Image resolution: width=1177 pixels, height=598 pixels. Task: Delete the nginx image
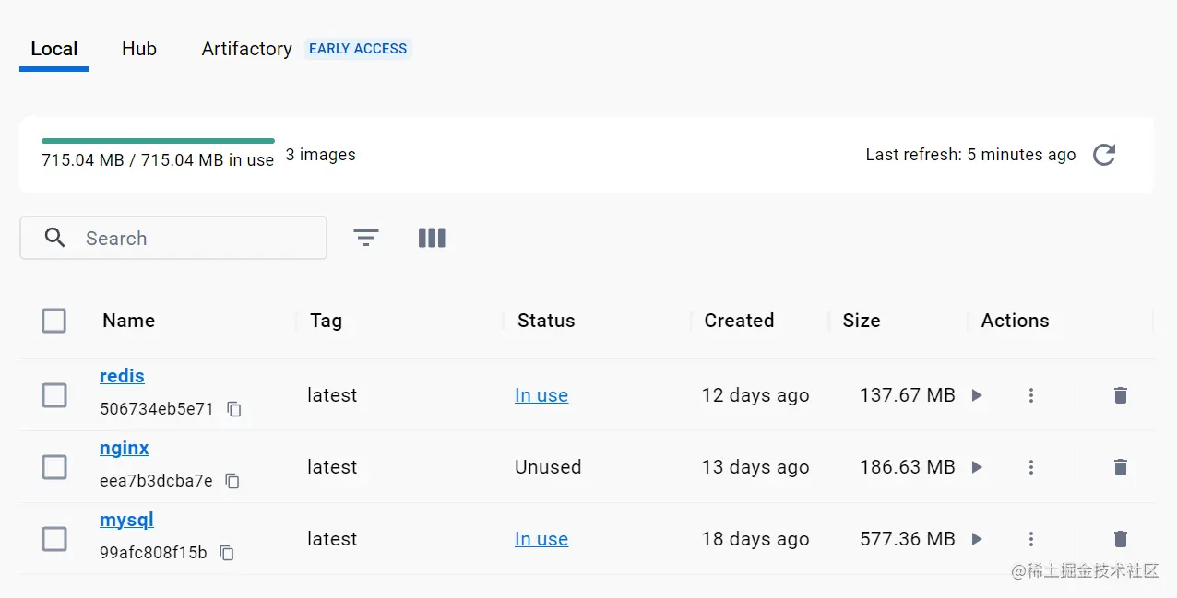pyautogui.click(x=1120, y=467)
